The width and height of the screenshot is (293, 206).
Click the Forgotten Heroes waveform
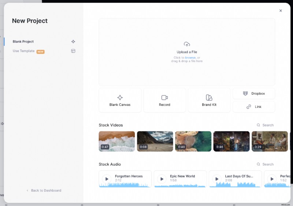coord(125,185)
